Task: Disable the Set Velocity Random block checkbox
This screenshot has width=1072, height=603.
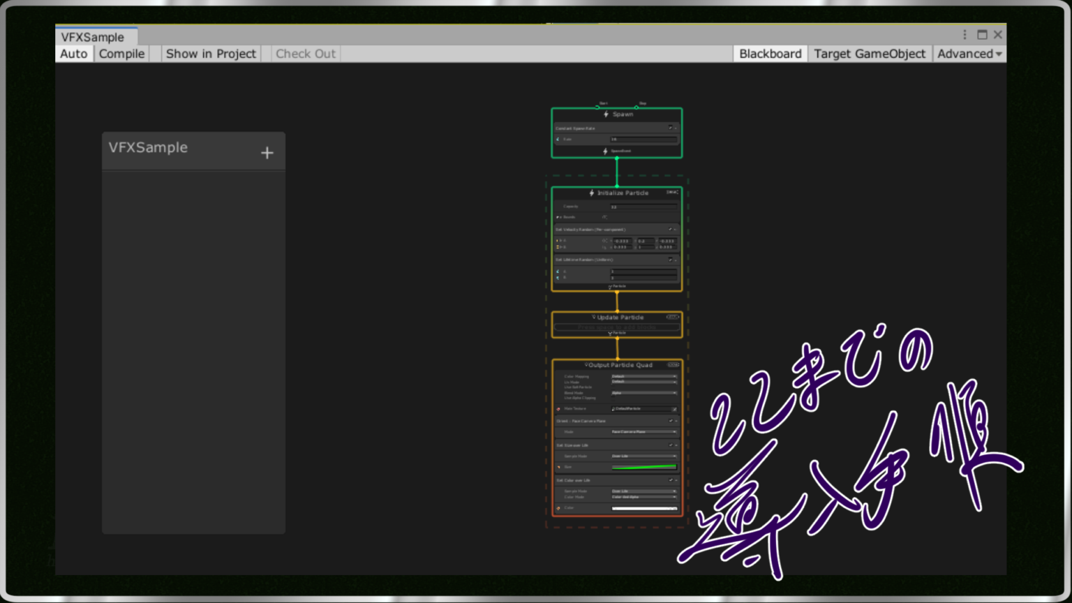Action: tap(670, 230)
